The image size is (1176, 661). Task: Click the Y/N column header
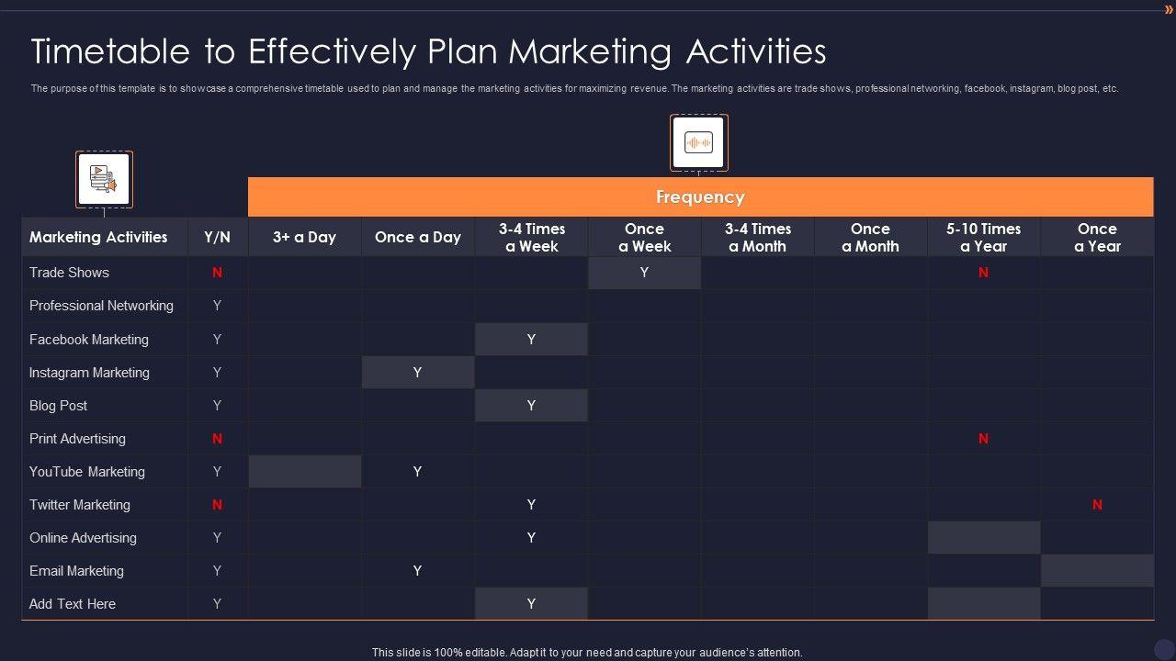pyautogui.click(x=217, y=237)
